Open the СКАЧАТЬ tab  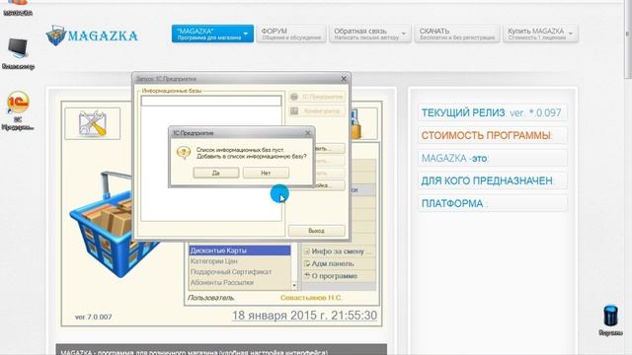[456, 34]
